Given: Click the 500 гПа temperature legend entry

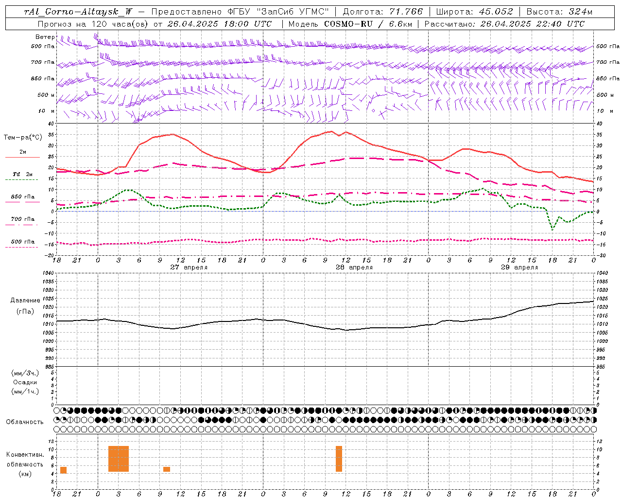Looking at the screenshot, I should point(23,242).
